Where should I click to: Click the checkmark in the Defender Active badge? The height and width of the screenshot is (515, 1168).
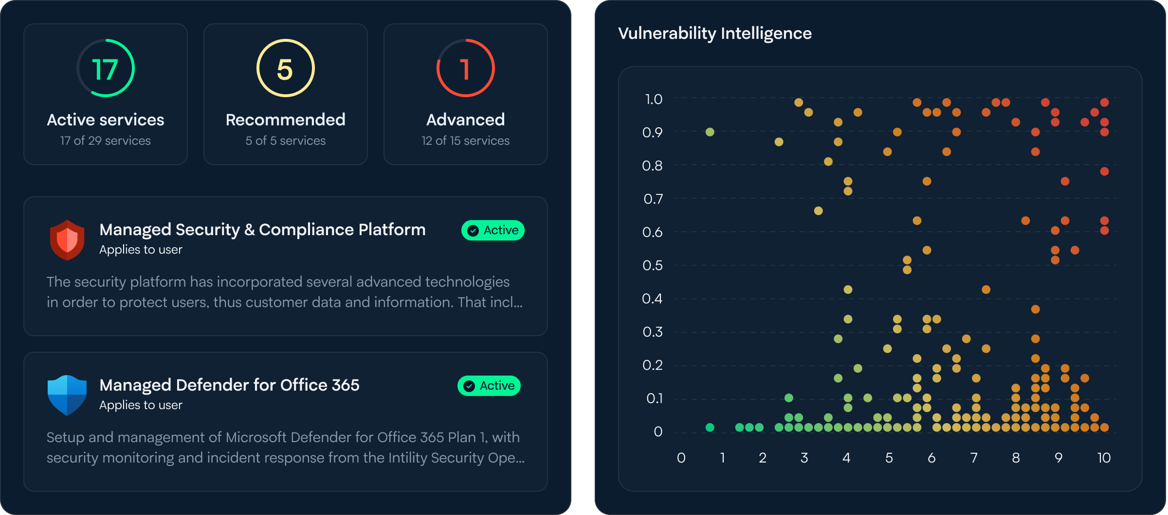click(468, 386)
